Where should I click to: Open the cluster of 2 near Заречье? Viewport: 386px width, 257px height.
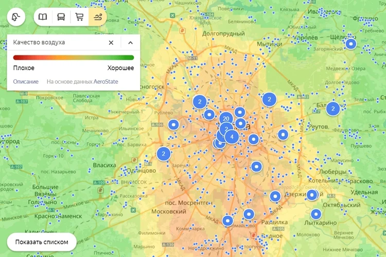(164, 154)
